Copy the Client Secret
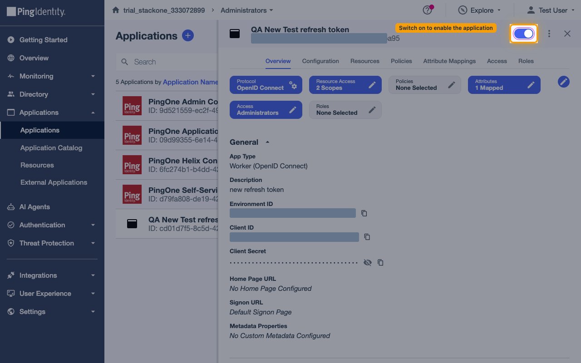The height and width of the screenshot is (363, 581). click(x=380, y=262)
